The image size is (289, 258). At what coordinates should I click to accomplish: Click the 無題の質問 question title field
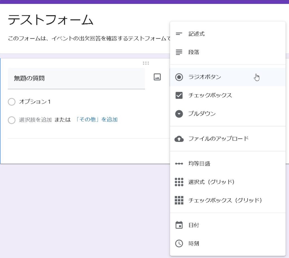(76, 78)
